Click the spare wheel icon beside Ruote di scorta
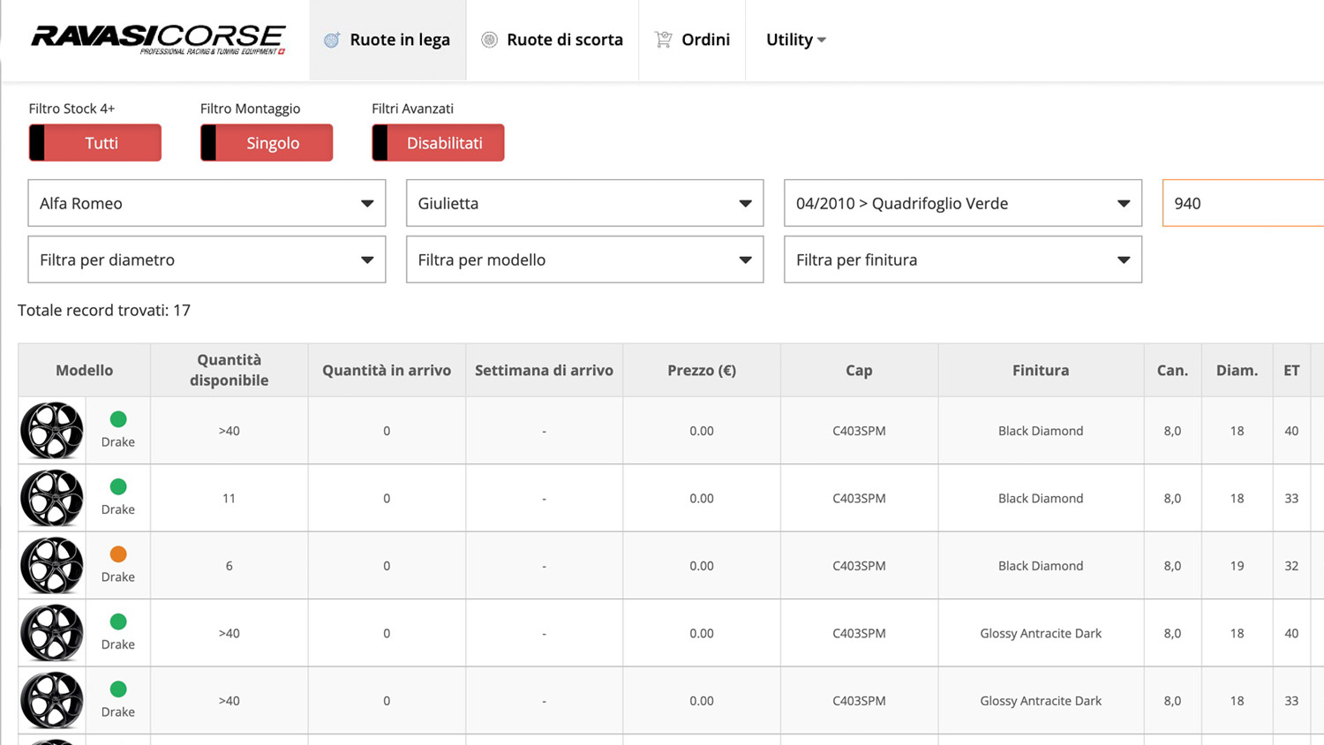The width and height of the screenshot is (1324, 745). (x=489, y=40)
